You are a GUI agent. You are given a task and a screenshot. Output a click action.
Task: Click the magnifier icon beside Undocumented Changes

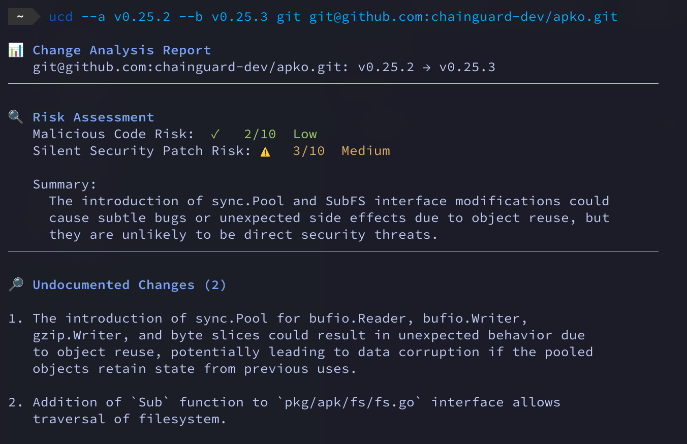(16, 285)
